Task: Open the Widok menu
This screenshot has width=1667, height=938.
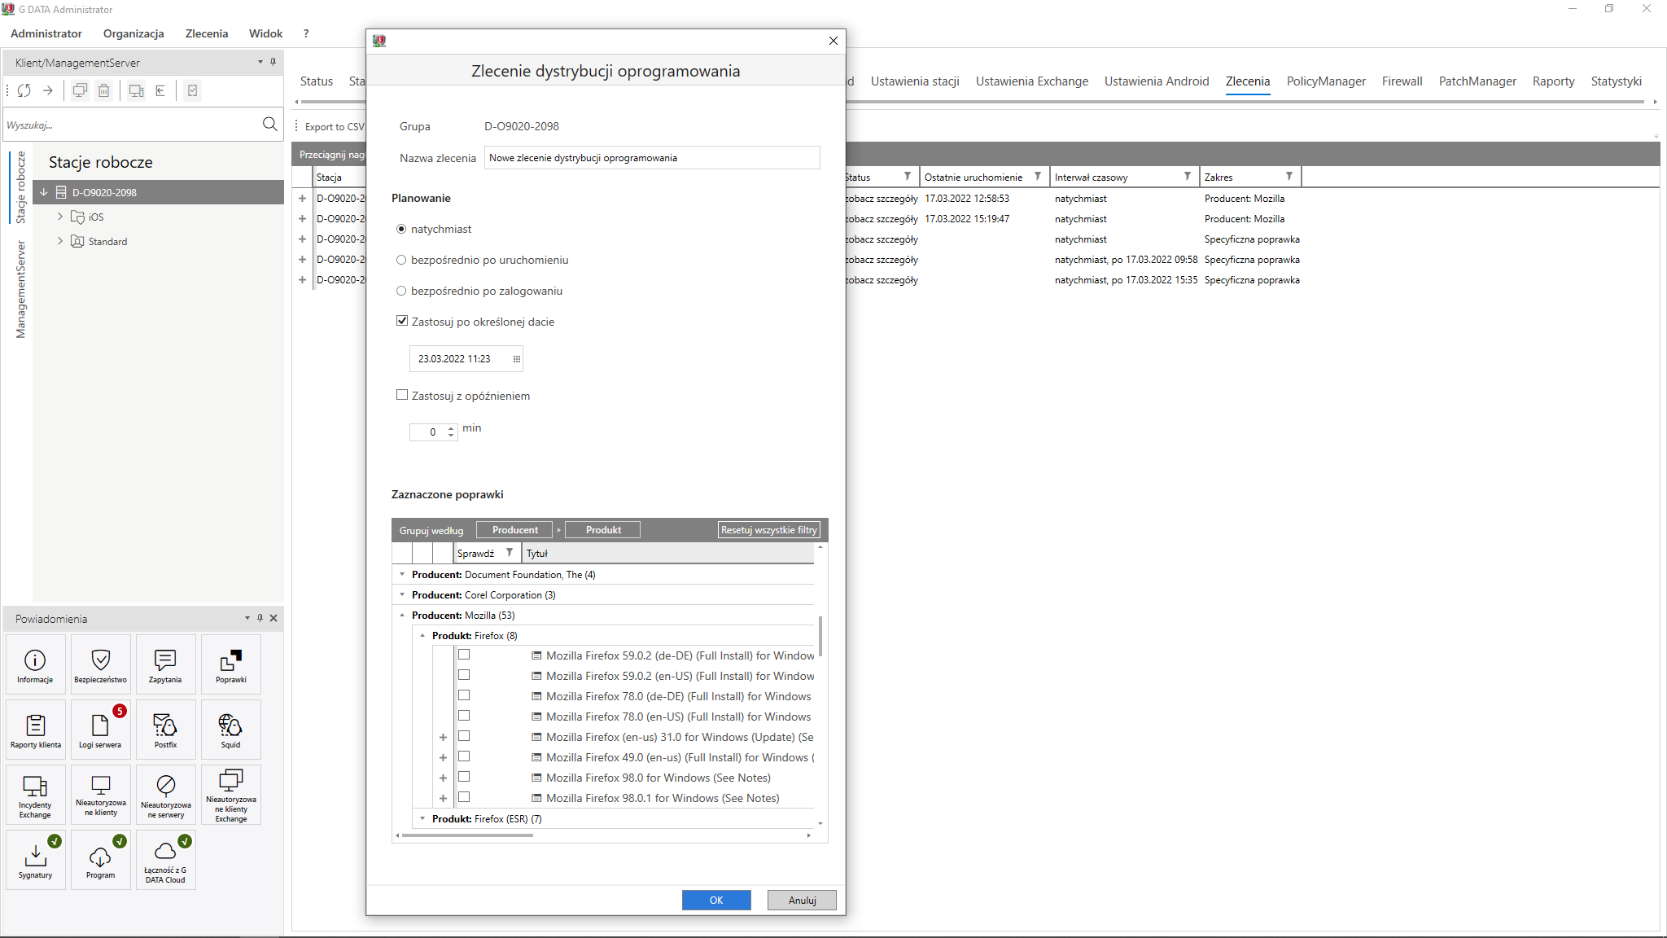Action: (x=266, y=33)
